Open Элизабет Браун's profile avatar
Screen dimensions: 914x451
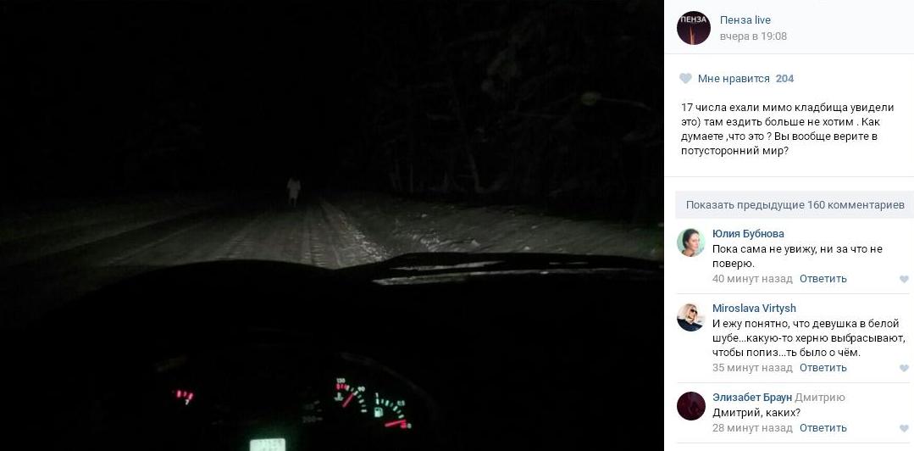pos(690,406)
